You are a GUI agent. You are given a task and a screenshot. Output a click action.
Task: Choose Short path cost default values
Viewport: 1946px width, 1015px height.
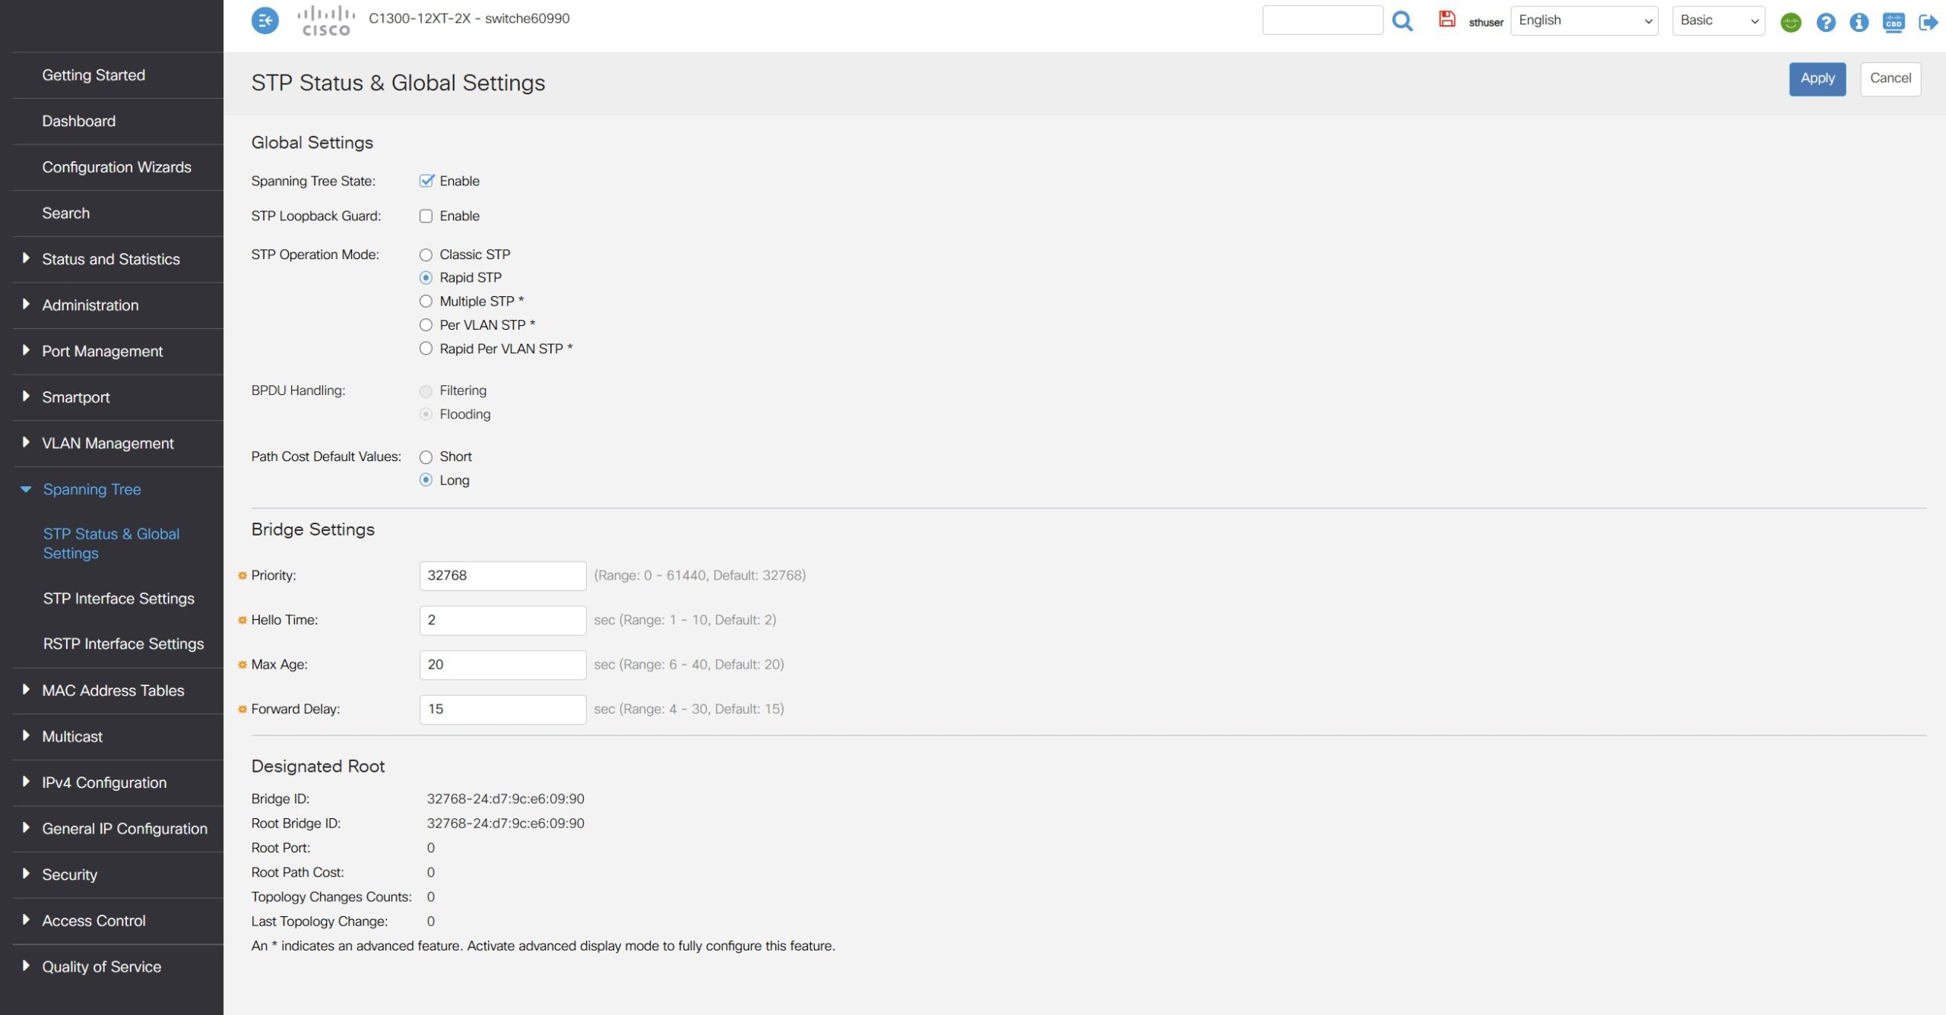[x=426, y=457]
